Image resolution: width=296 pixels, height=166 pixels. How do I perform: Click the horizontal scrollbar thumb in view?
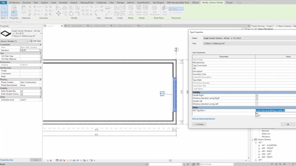170,160
